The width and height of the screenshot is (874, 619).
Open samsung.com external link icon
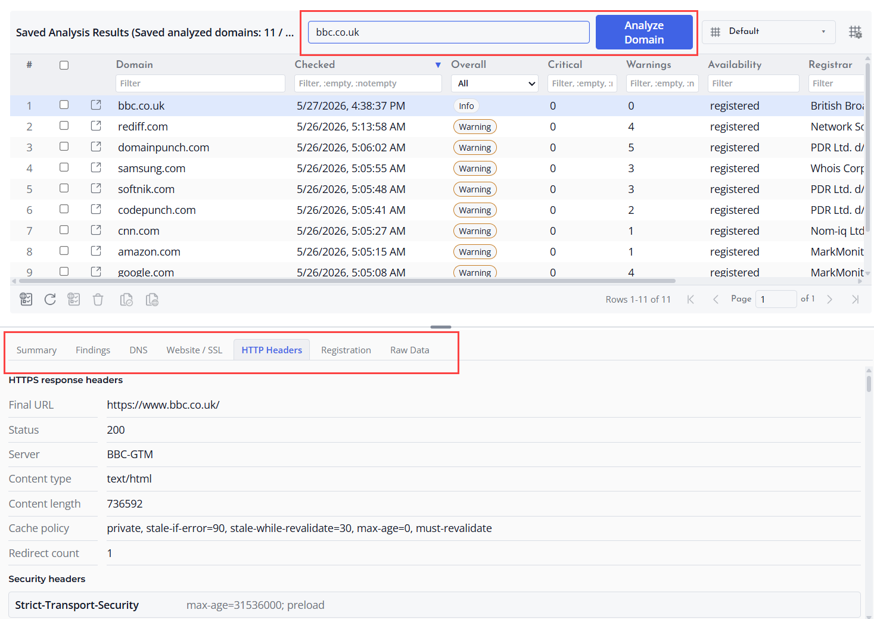[x=96, y=167]
